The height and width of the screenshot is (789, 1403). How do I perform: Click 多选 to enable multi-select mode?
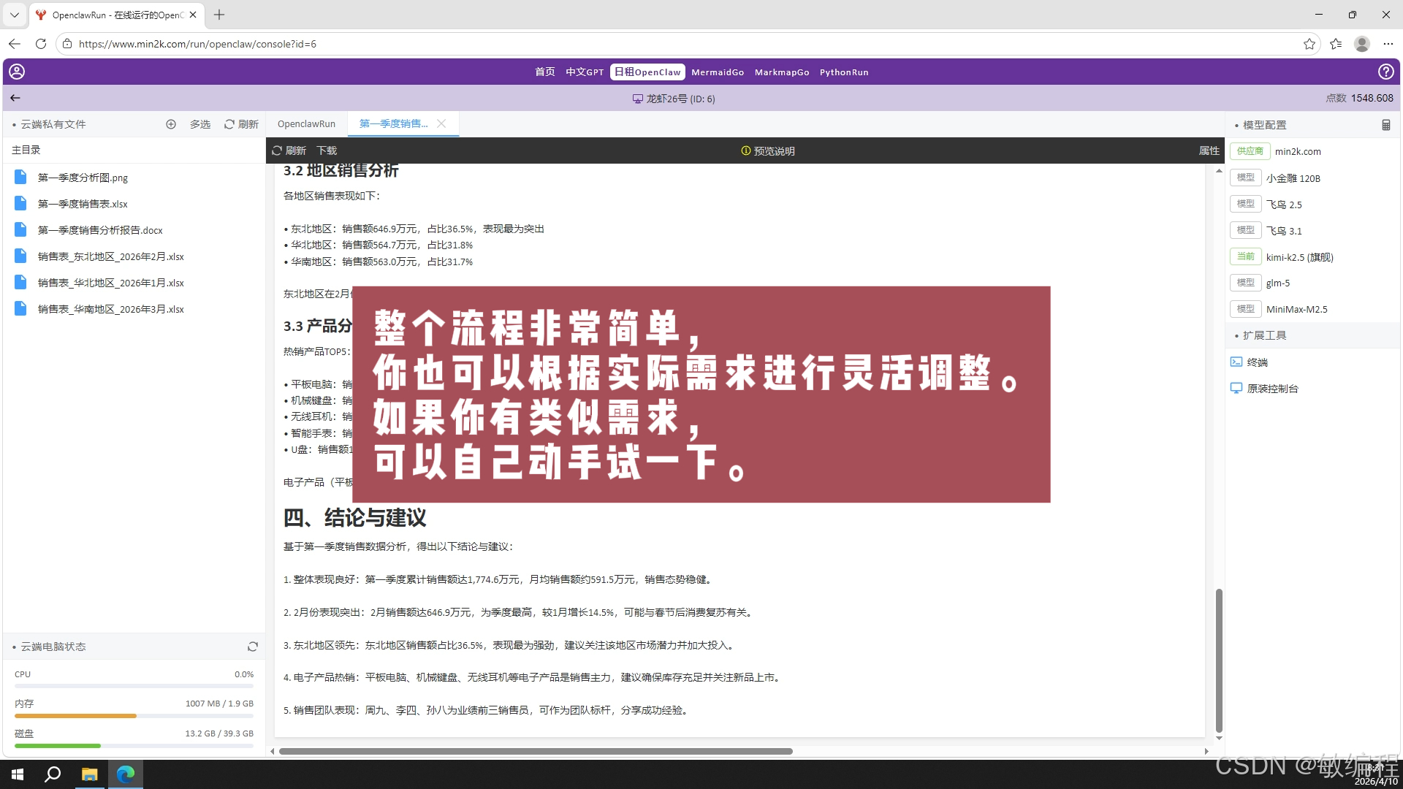(x=199, y=124)
